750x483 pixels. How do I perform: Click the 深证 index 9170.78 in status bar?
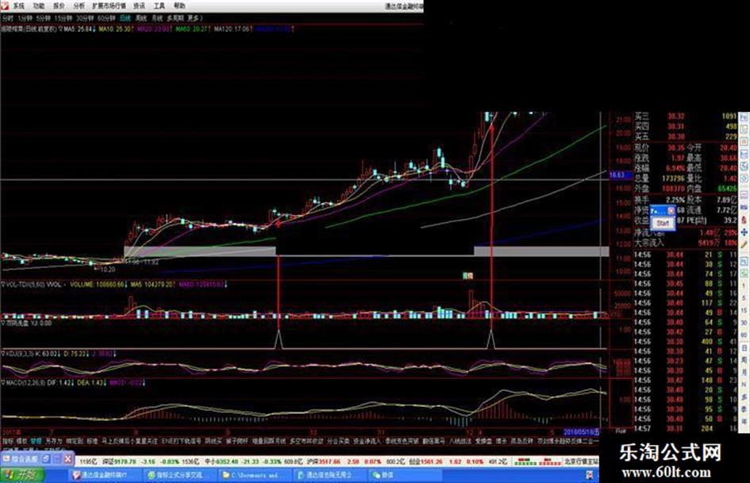point(118,462)
